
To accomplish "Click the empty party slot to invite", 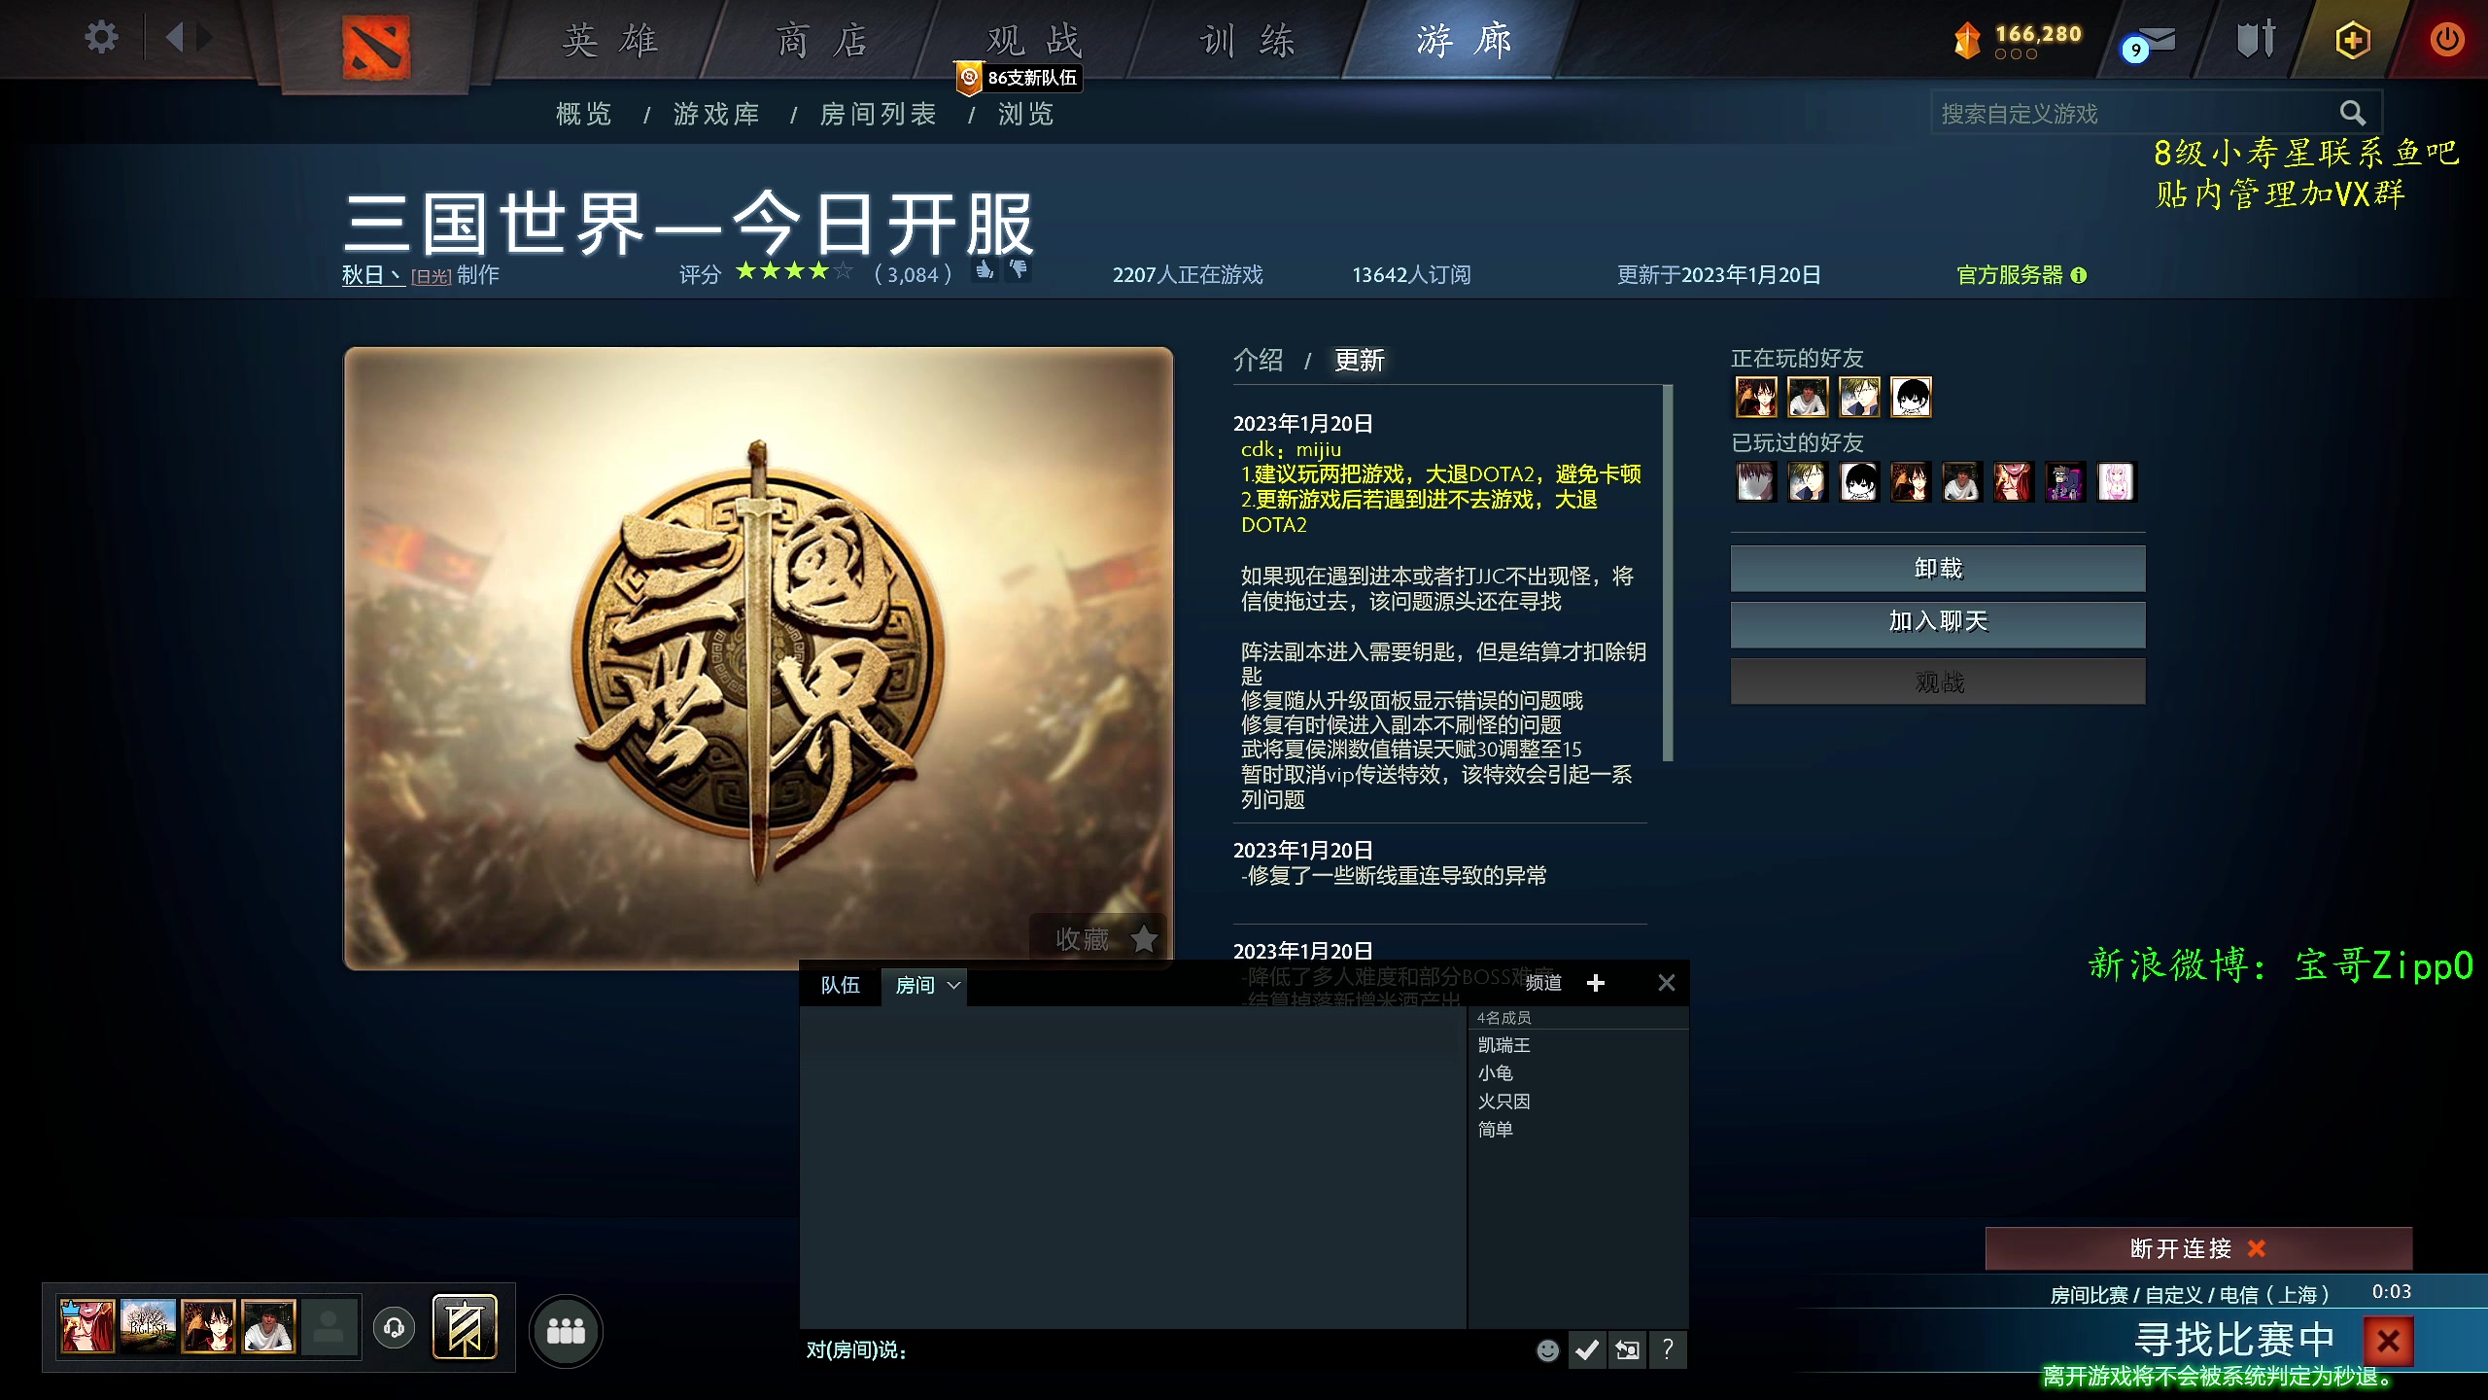I will coord(328,1327).
